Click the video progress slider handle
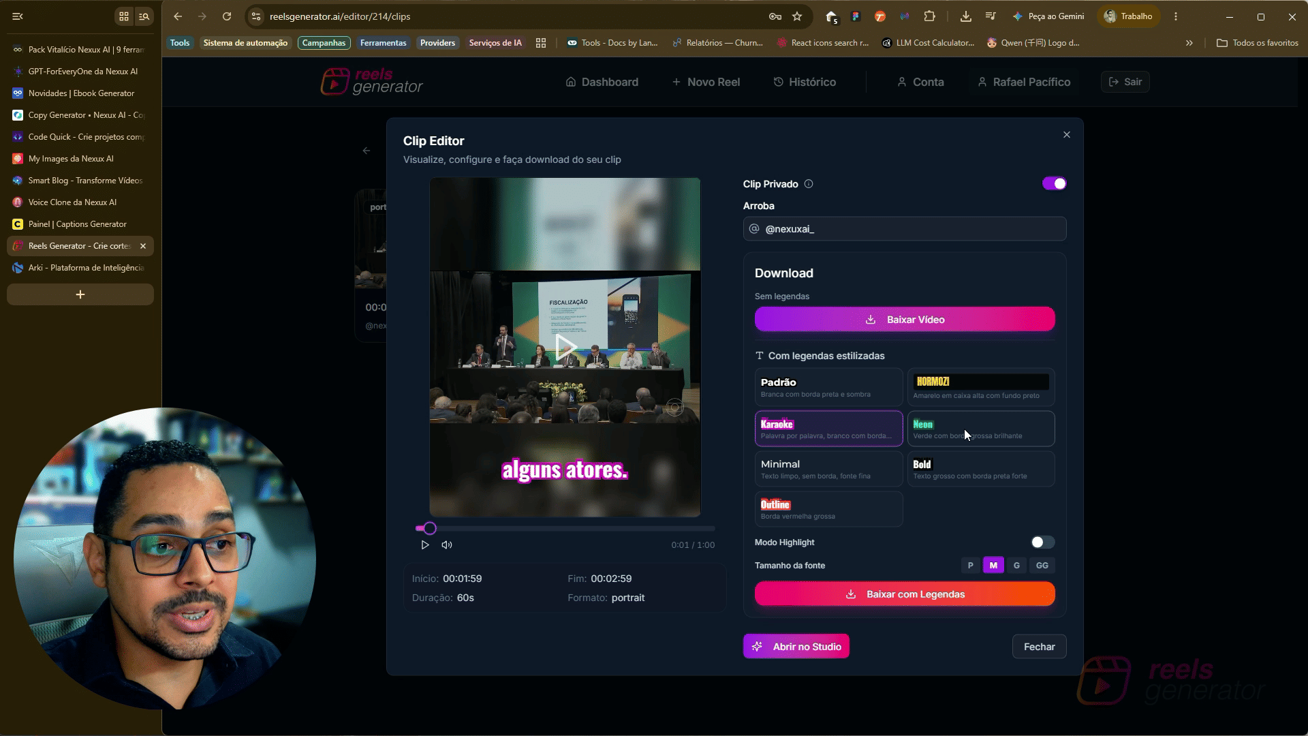This screenshot has height=736, width=1308. tap(430, 529)
